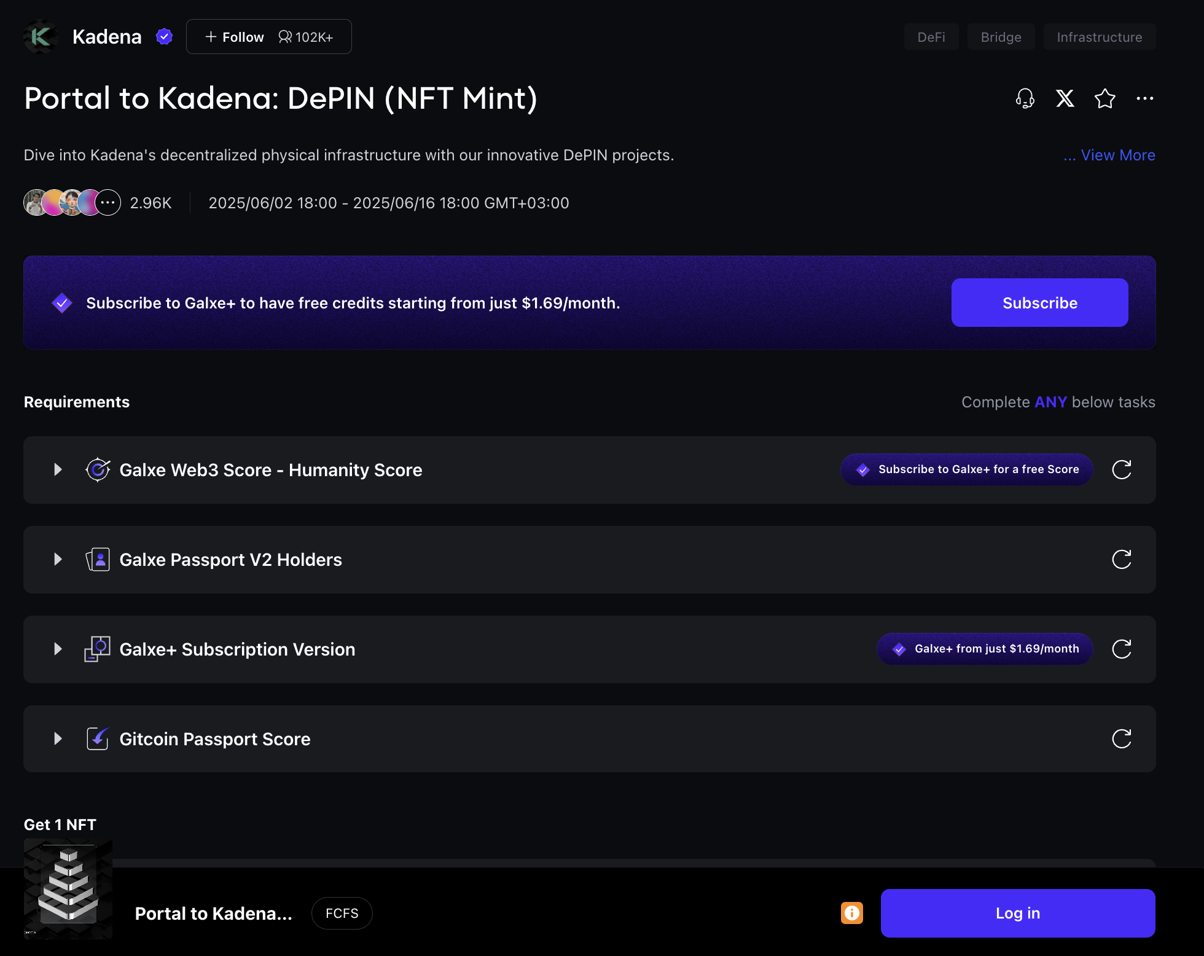
Task: Click Galxe+ from just $1.69/month pill
Action: 985,649
